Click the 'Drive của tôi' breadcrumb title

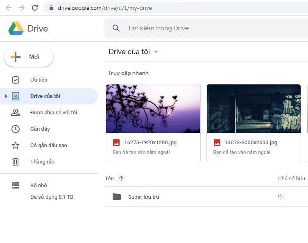pos(129,52)
